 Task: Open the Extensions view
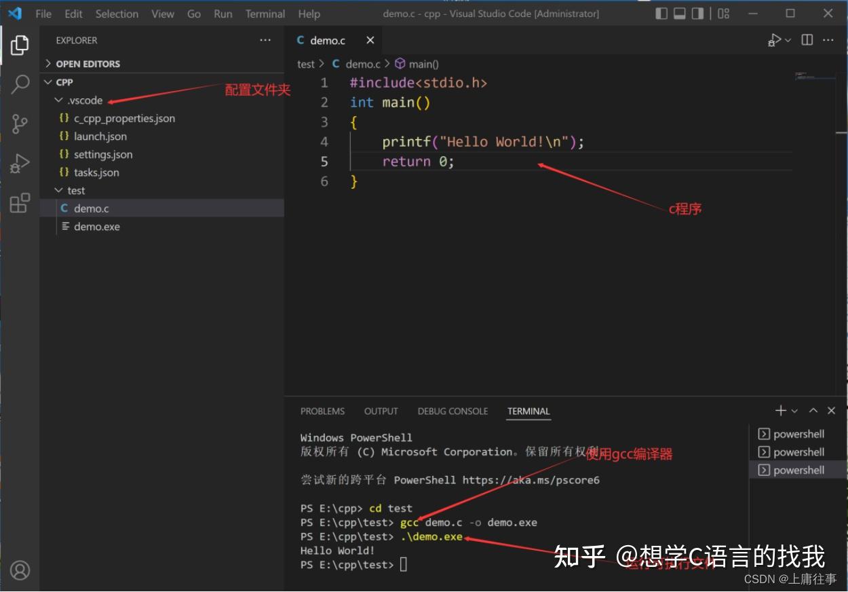(19, 202)
